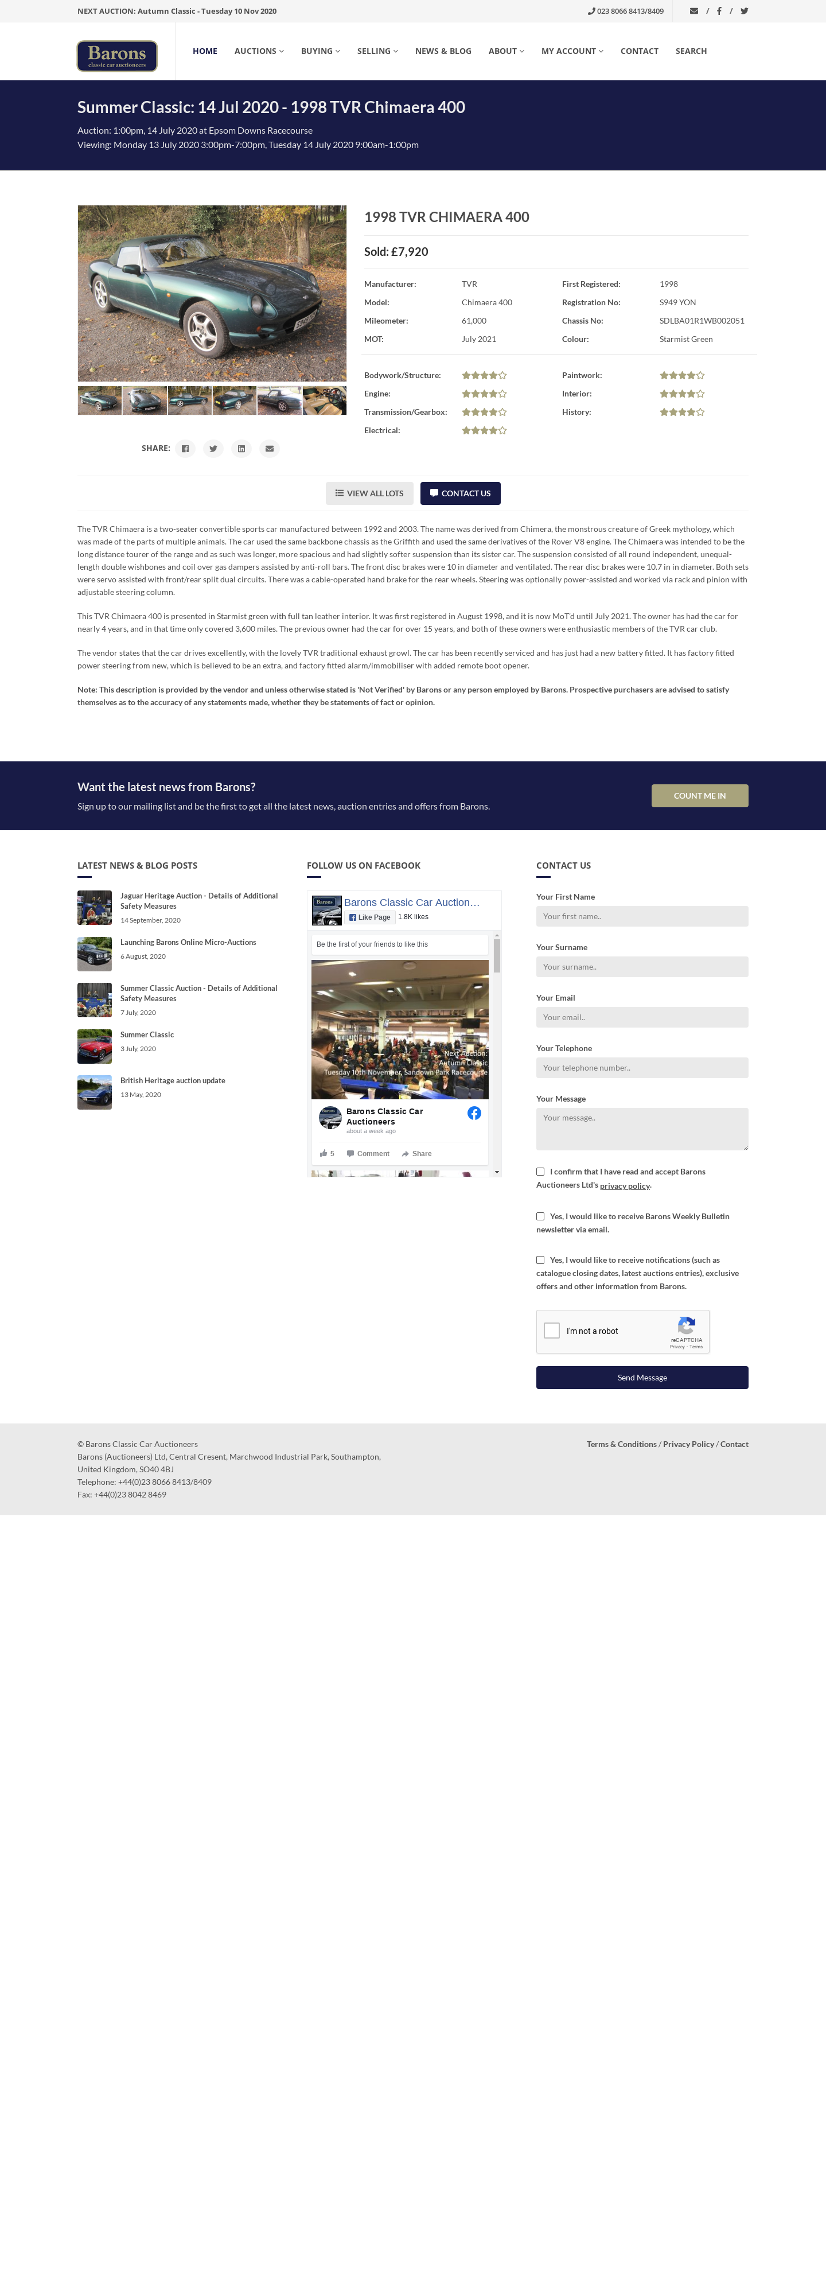Click the Jaguar Heritage post thumbnail image

(x=95, y=908)
